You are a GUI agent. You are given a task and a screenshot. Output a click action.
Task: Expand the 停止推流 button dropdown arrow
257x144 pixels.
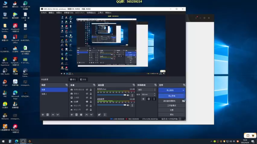[183, 90]
